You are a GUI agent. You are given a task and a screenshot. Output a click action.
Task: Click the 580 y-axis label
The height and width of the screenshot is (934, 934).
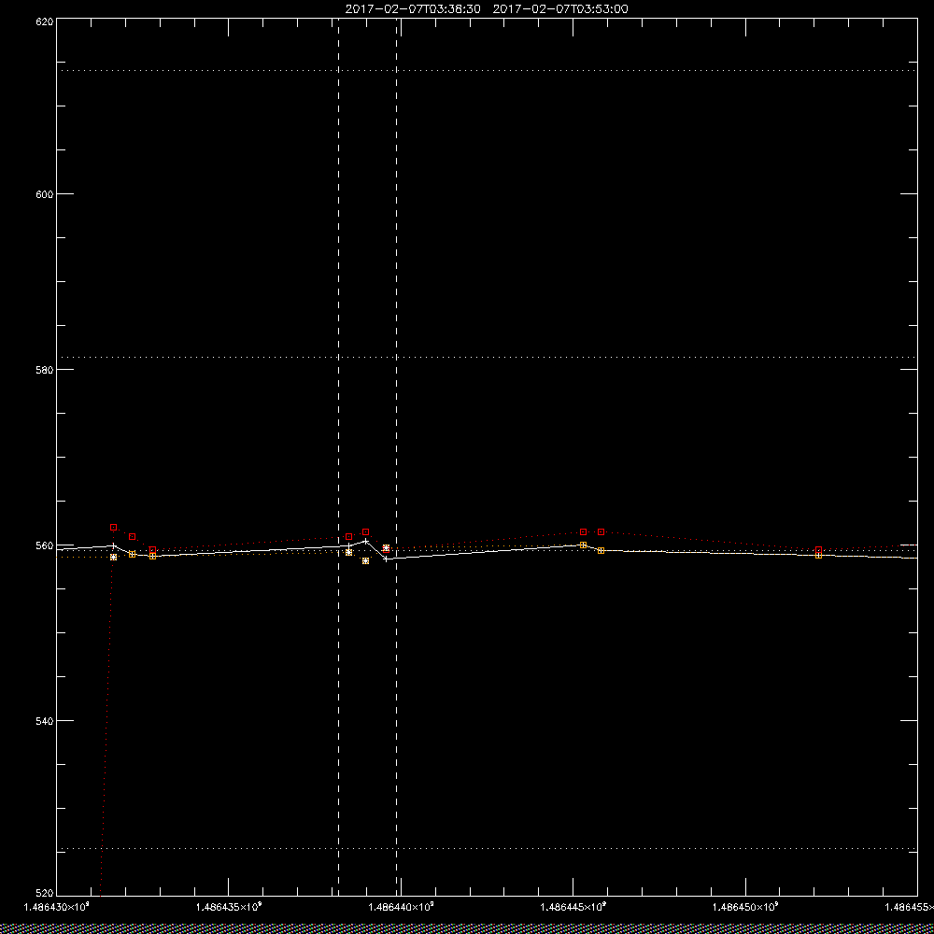(x=45, y=369)
